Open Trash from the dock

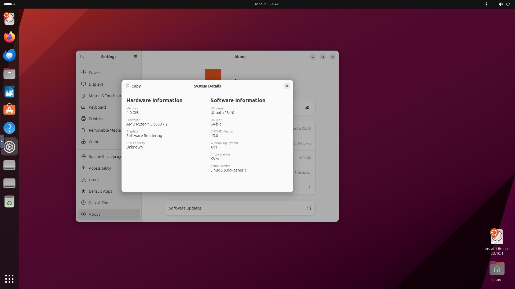9,201
